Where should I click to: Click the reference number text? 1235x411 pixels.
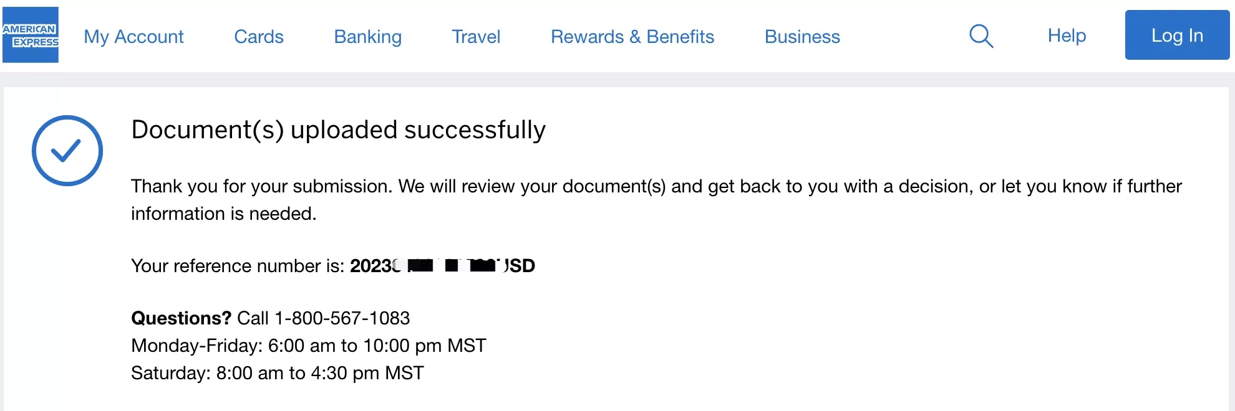pyautogui.click(x=442, y=266)
